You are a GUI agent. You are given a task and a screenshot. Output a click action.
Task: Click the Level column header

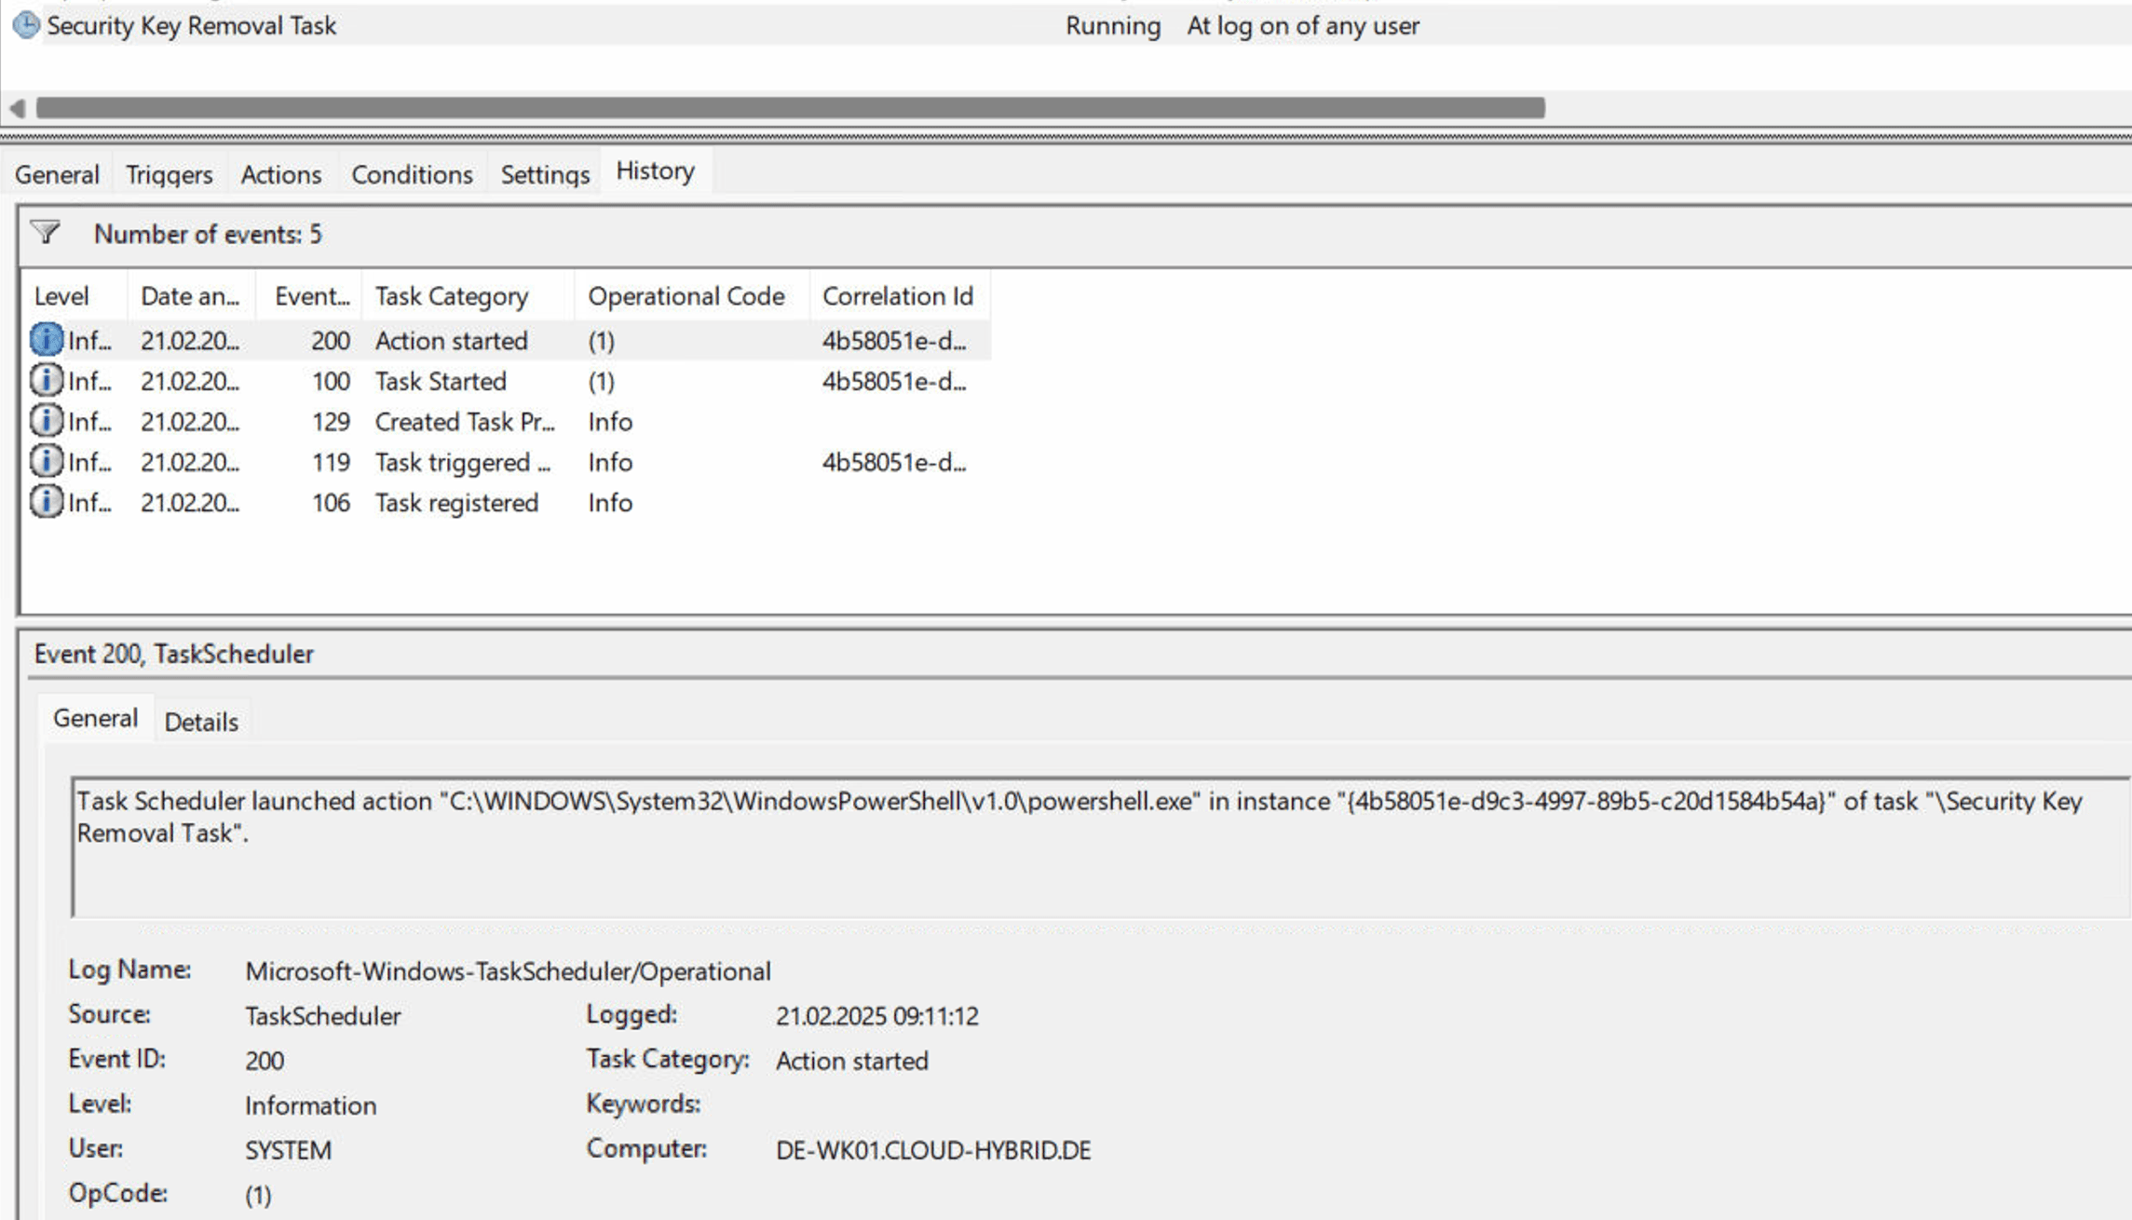pyautogui.click(x=62, y=295)
